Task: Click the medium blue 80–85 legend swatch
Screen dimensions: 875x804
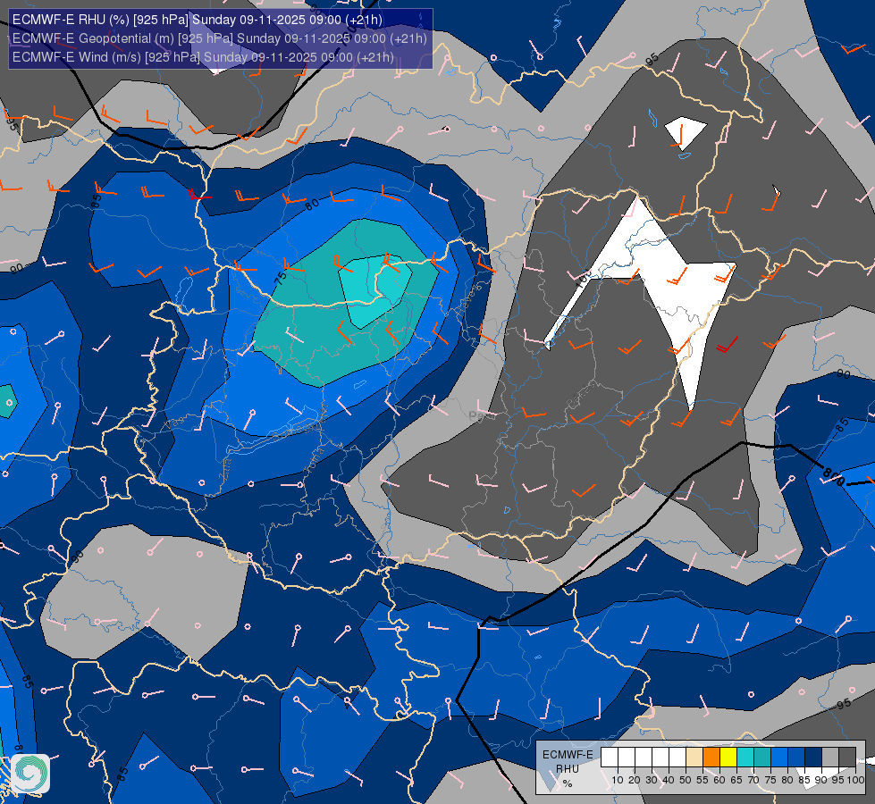Action: 796,758
